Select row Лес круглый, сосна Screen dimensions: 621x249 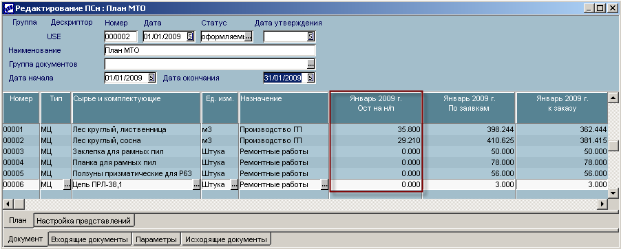(306, 140)
